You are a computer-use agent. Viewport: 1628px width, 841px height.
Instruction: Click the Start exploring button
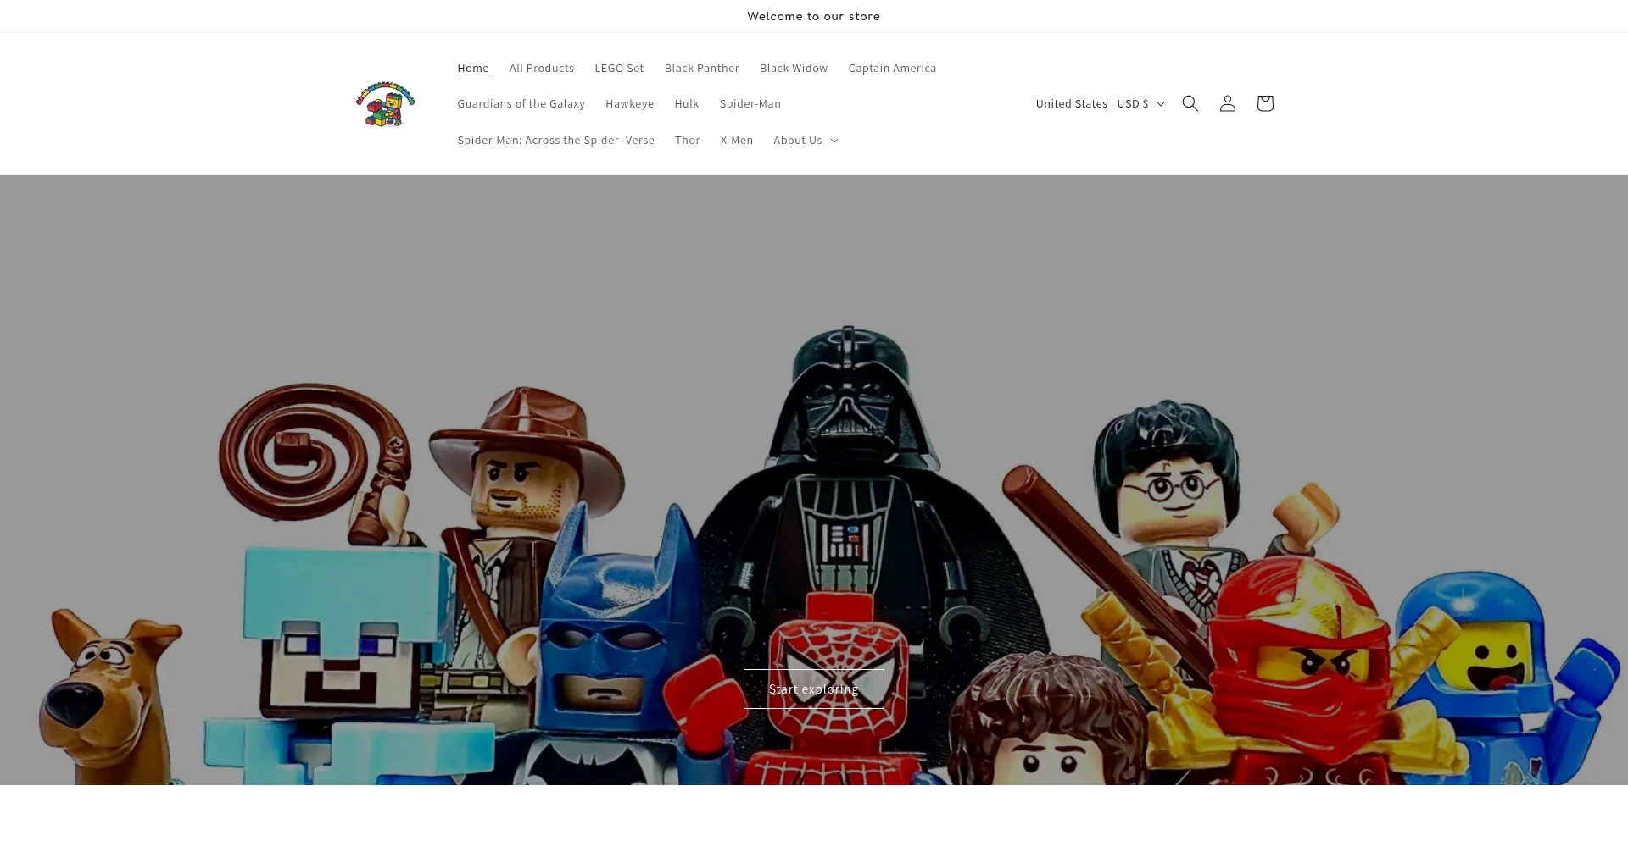[x=814, y=689]
